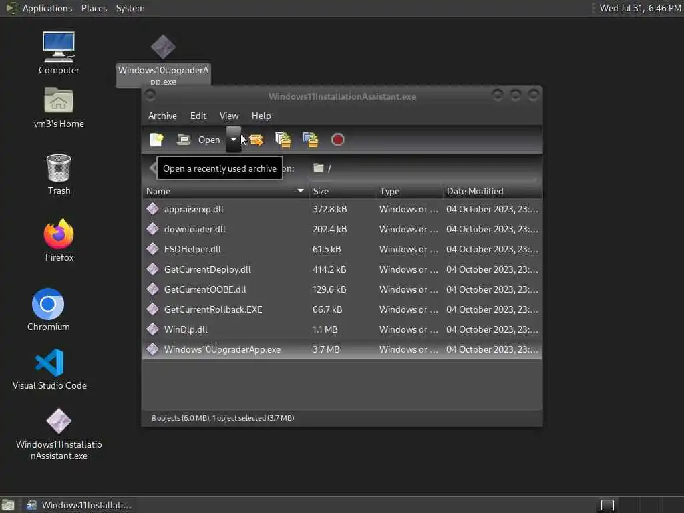
Task: Click the red Stop operation icon
Action: click(337, 140)
